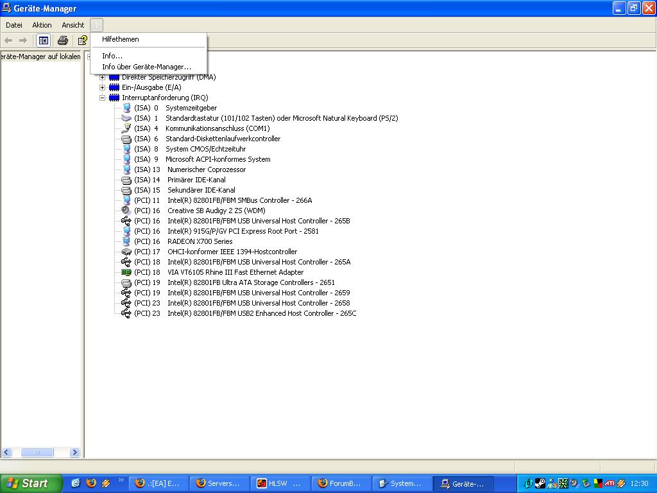Switch to ForumB... taskbar button
This screenshot has width=657, height=493.
pos(342,483)
